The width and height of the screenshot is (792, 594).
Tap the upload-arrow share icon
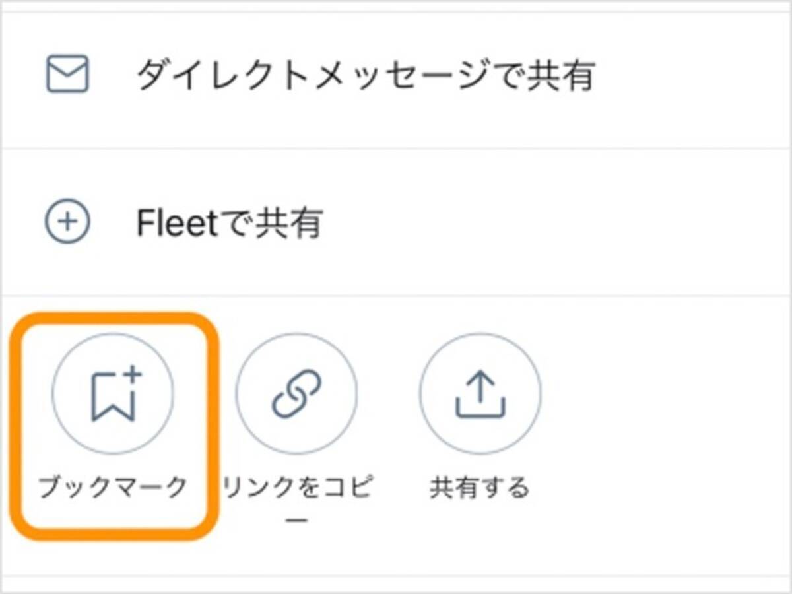480,394
